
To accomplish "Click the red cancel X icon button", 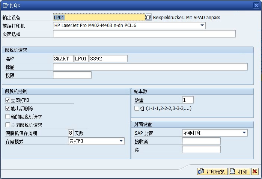I will pos(255,171).
